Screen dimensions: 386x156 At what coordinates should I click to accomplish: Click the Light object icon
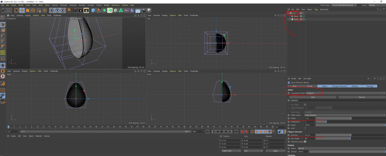click(x=149, y=10)
